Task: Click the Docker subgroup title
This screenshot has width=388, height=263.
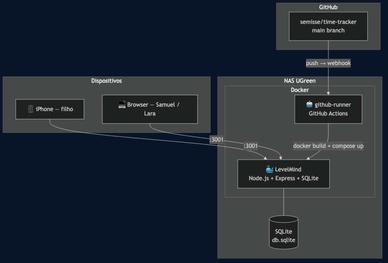Action: click(299, 90)
